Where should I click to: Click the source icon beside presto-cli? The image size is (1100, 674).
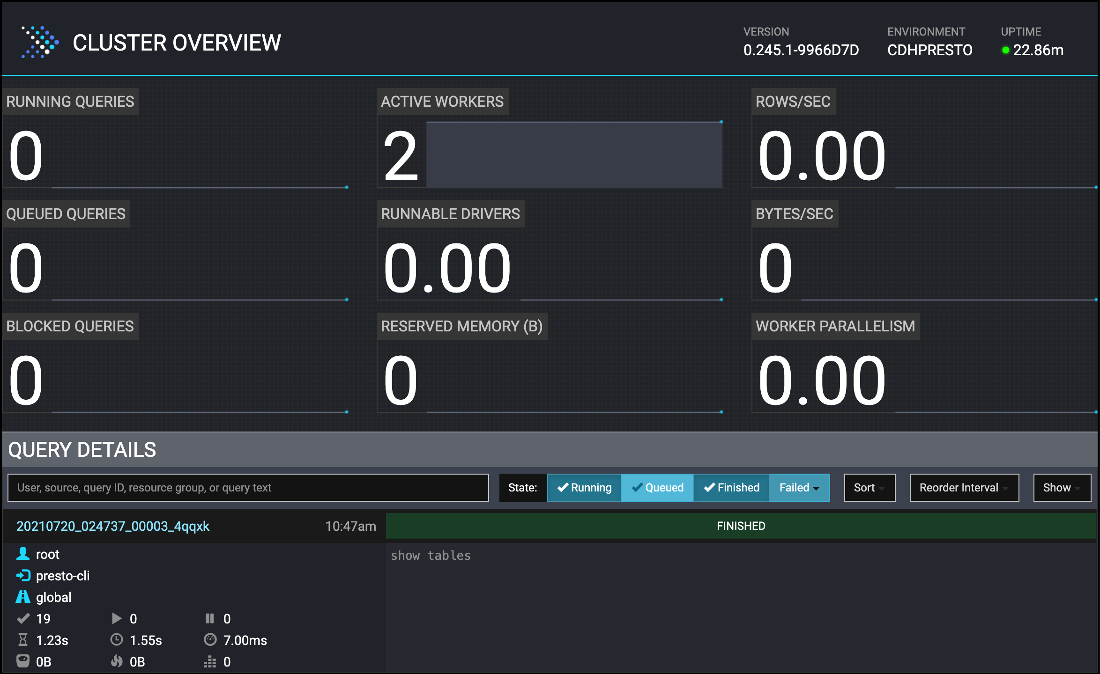coord(23,576)
